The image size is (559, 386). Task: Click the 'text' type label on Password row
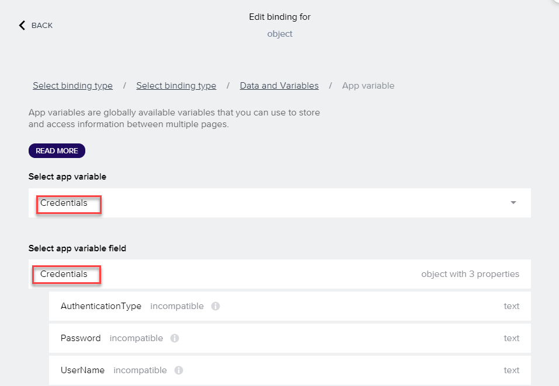coord(511,338)
